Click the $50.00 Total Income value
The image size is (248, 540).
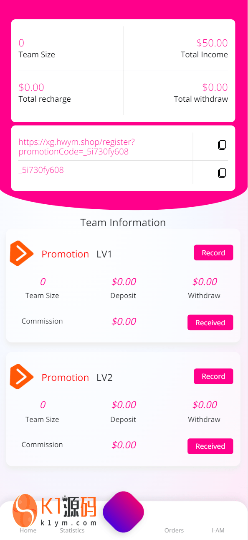point(212,43)
